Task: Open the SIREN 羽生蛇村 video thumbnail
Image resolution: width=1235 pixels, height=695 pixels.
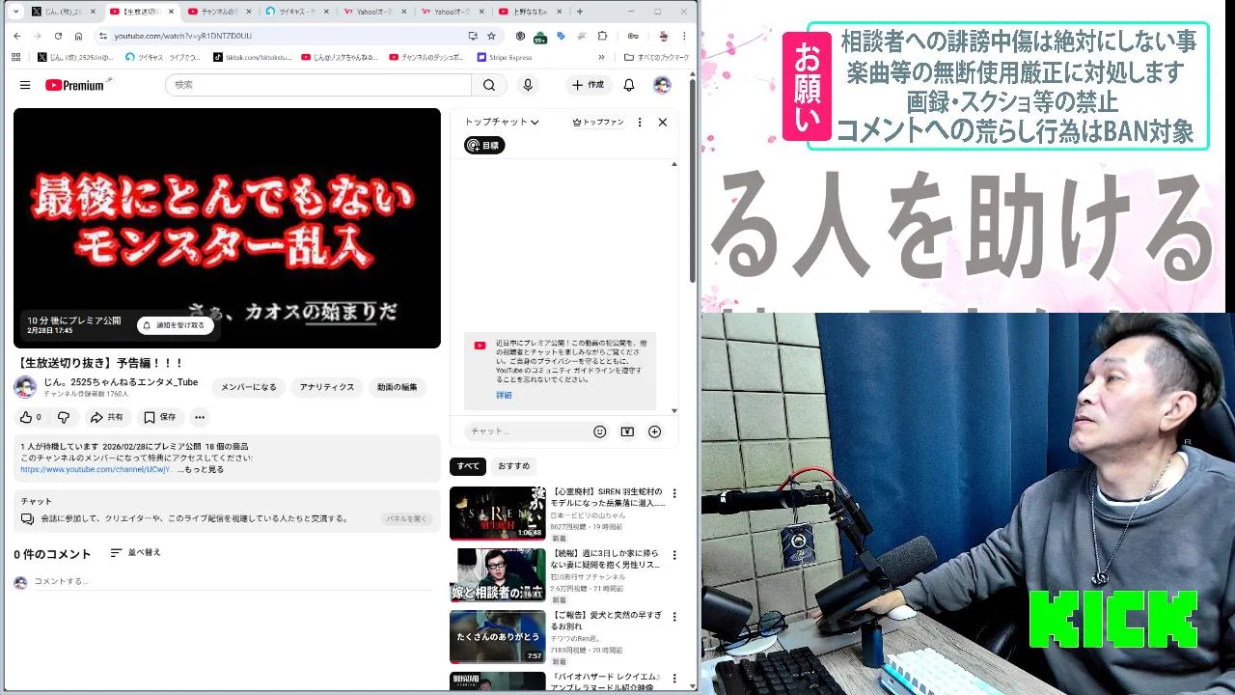Action: tap(497, 513)
